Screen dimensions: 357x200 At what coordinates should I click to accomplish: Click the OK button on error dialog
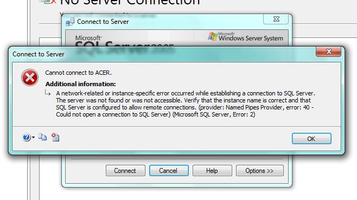[311, 139]
